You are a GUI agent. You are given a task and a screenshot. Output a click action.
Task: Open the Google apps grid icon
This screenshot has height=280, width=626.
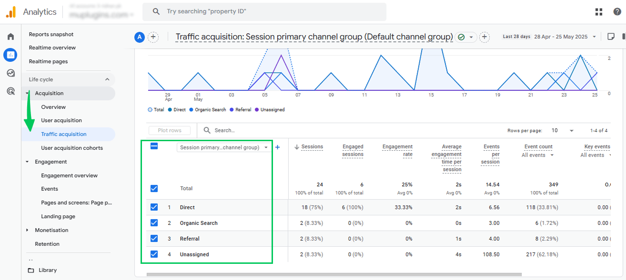coord(599,12)
